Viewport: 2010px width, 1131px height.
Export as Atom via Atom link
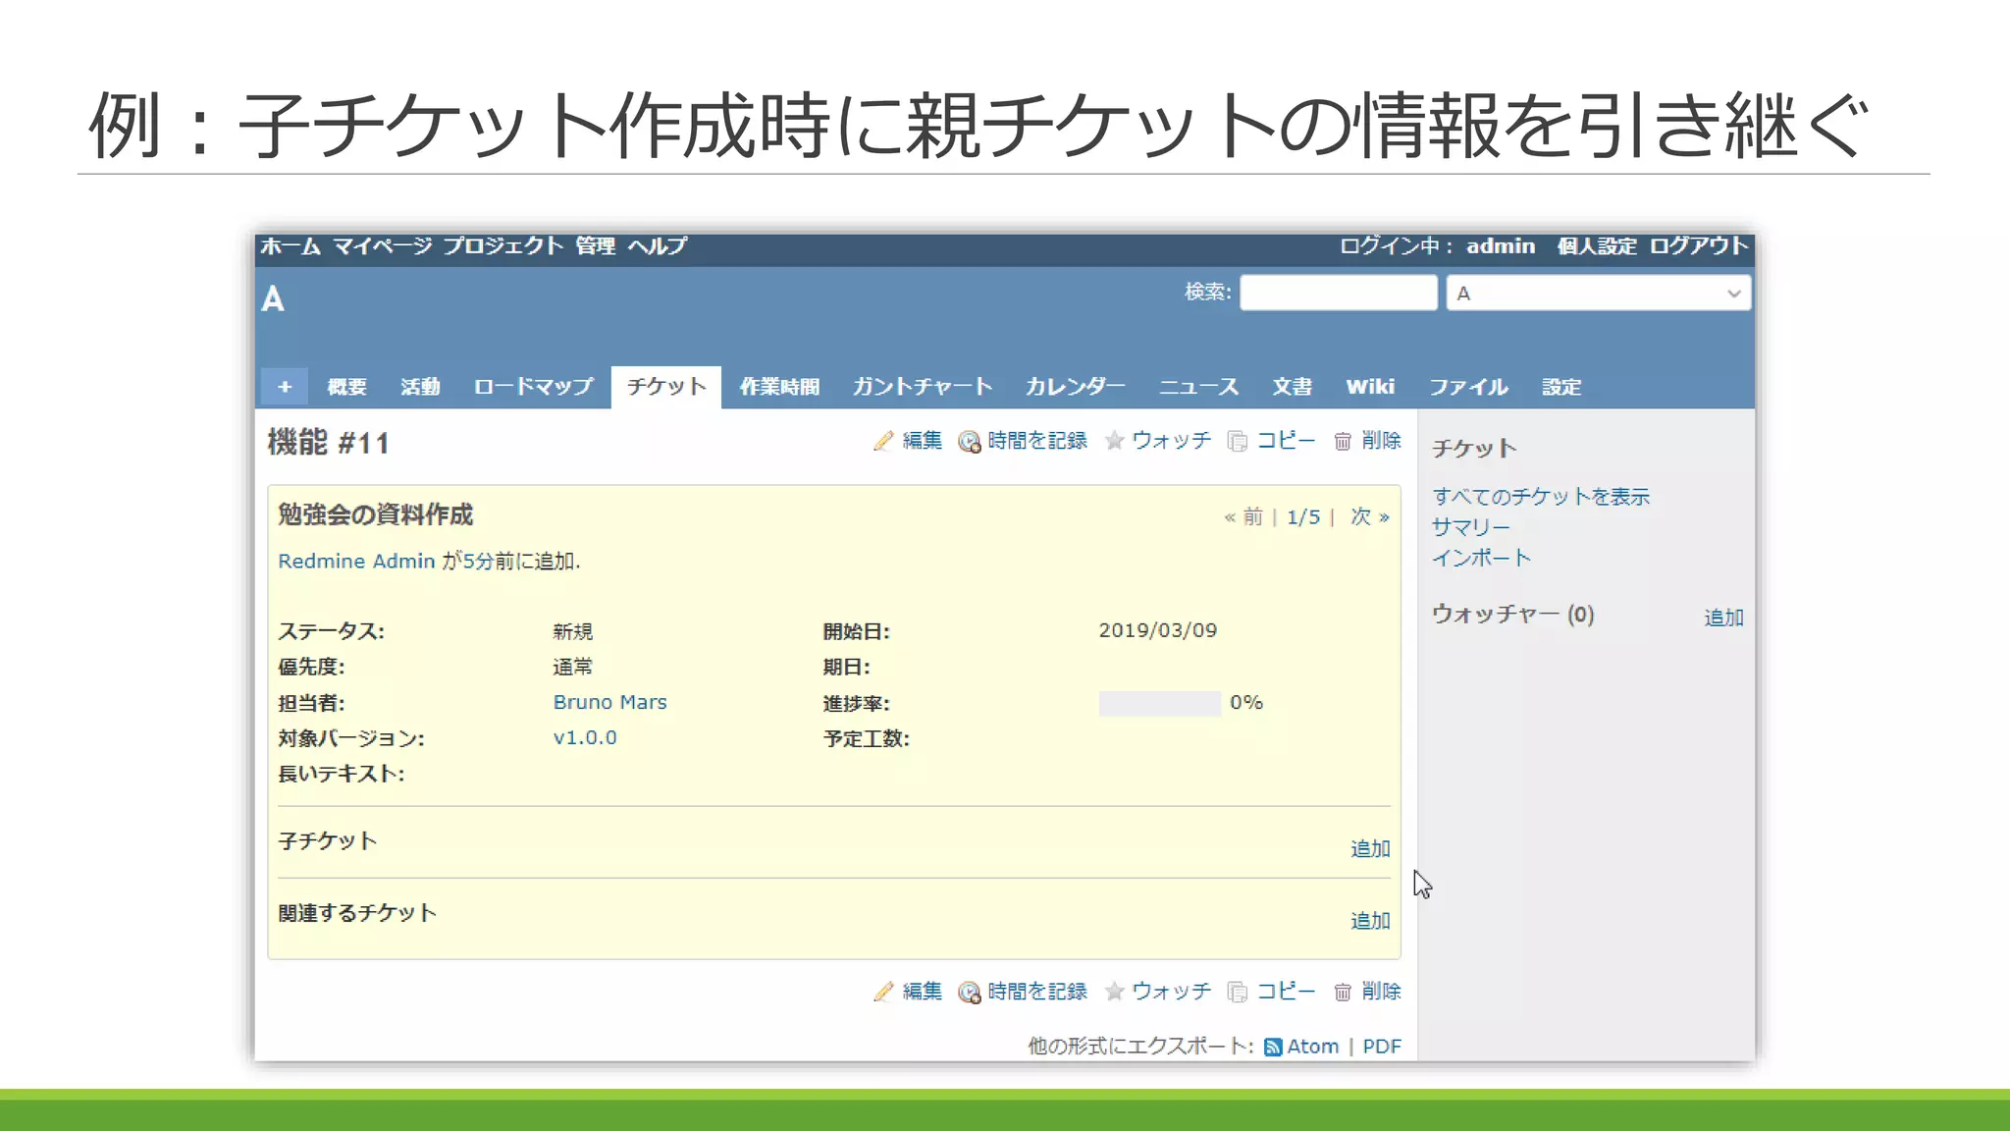click(x=1313, y=1047)
